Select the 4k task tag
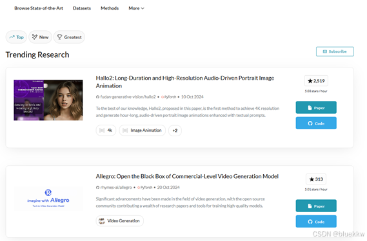 pyautogui.click(x=106, y=130)
